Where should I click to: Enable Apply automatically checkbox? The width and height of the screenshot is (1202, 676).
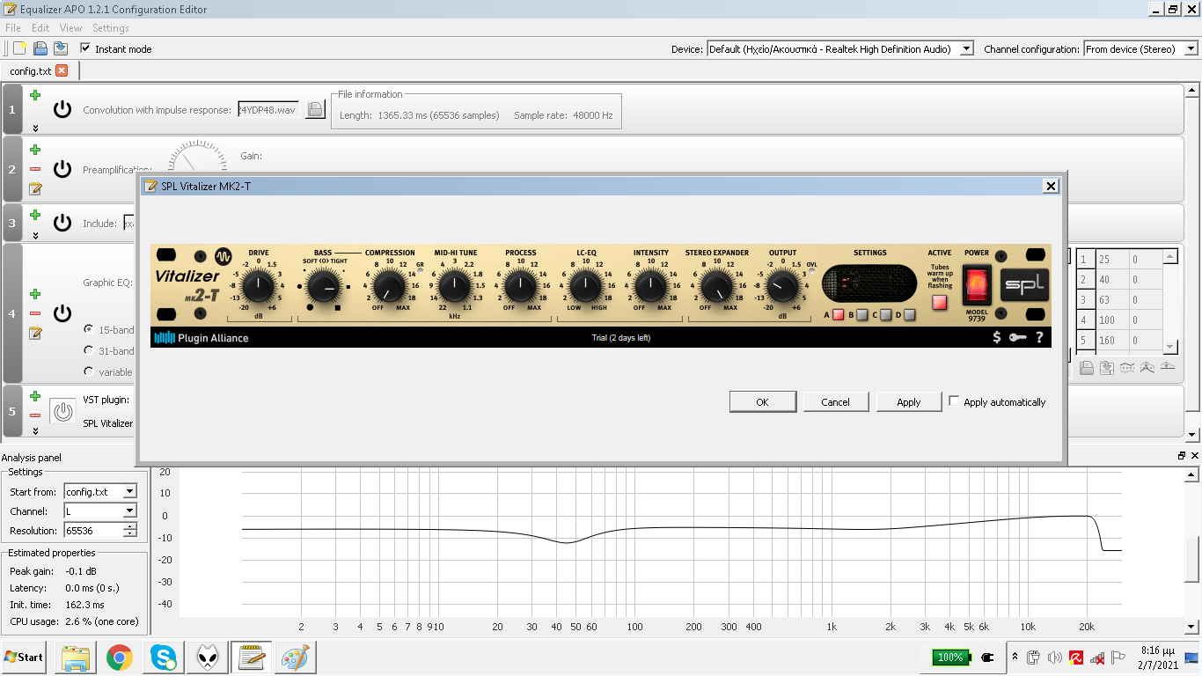954,401
